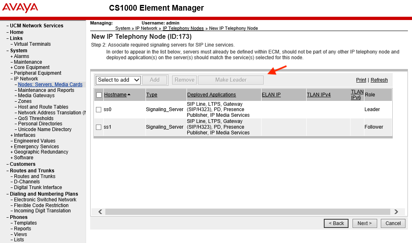Screen dimensions: 412x243
Task: Open Customers section
Action: (x=23, y=164)
